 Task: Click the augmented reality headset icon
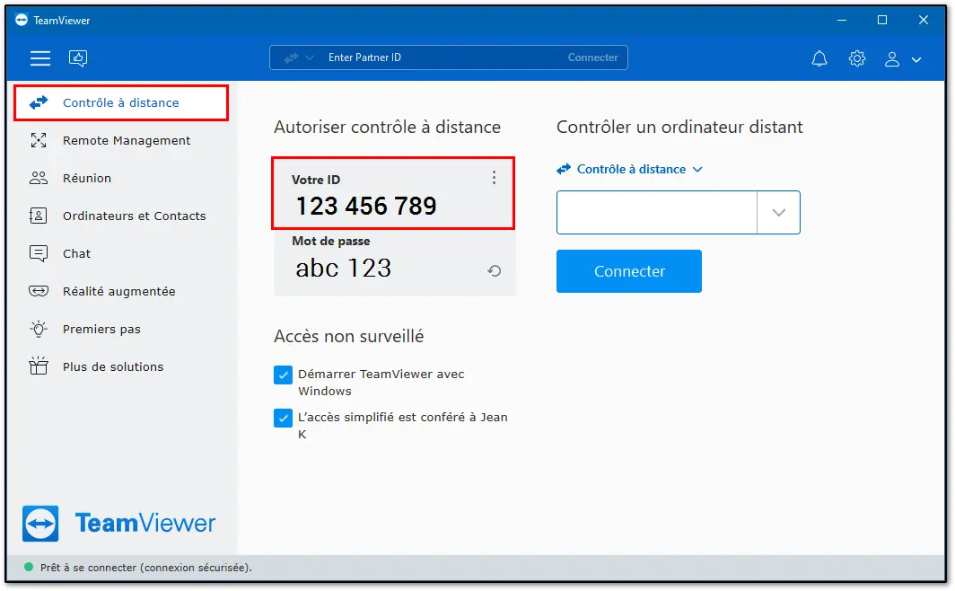(39, 291)
